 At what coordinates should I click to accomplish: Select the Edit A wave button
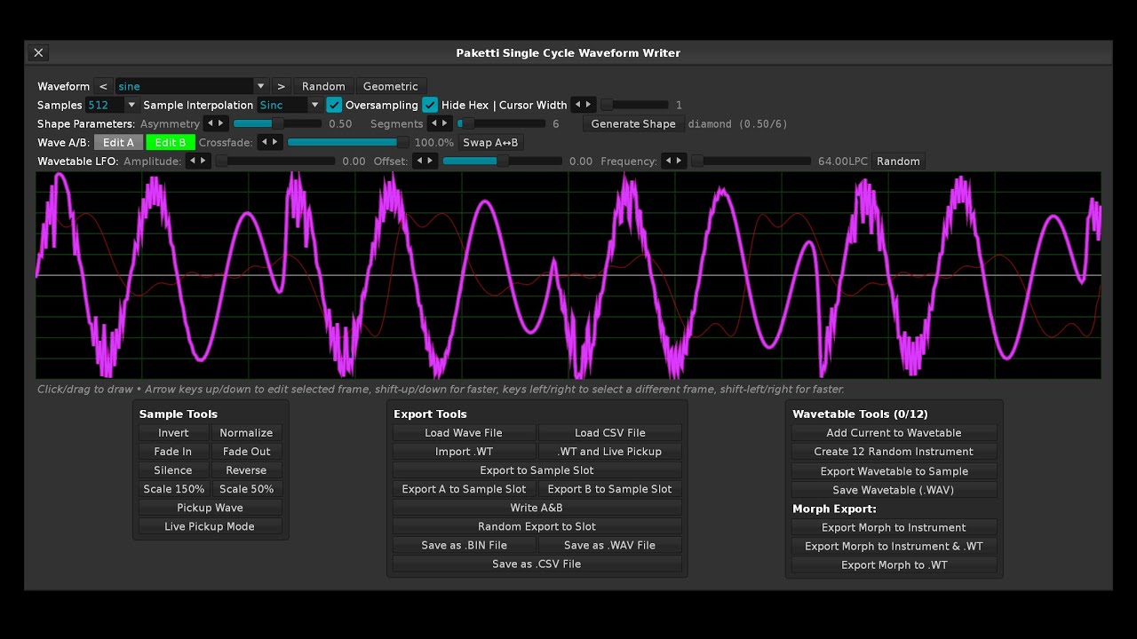pos(118,142)
